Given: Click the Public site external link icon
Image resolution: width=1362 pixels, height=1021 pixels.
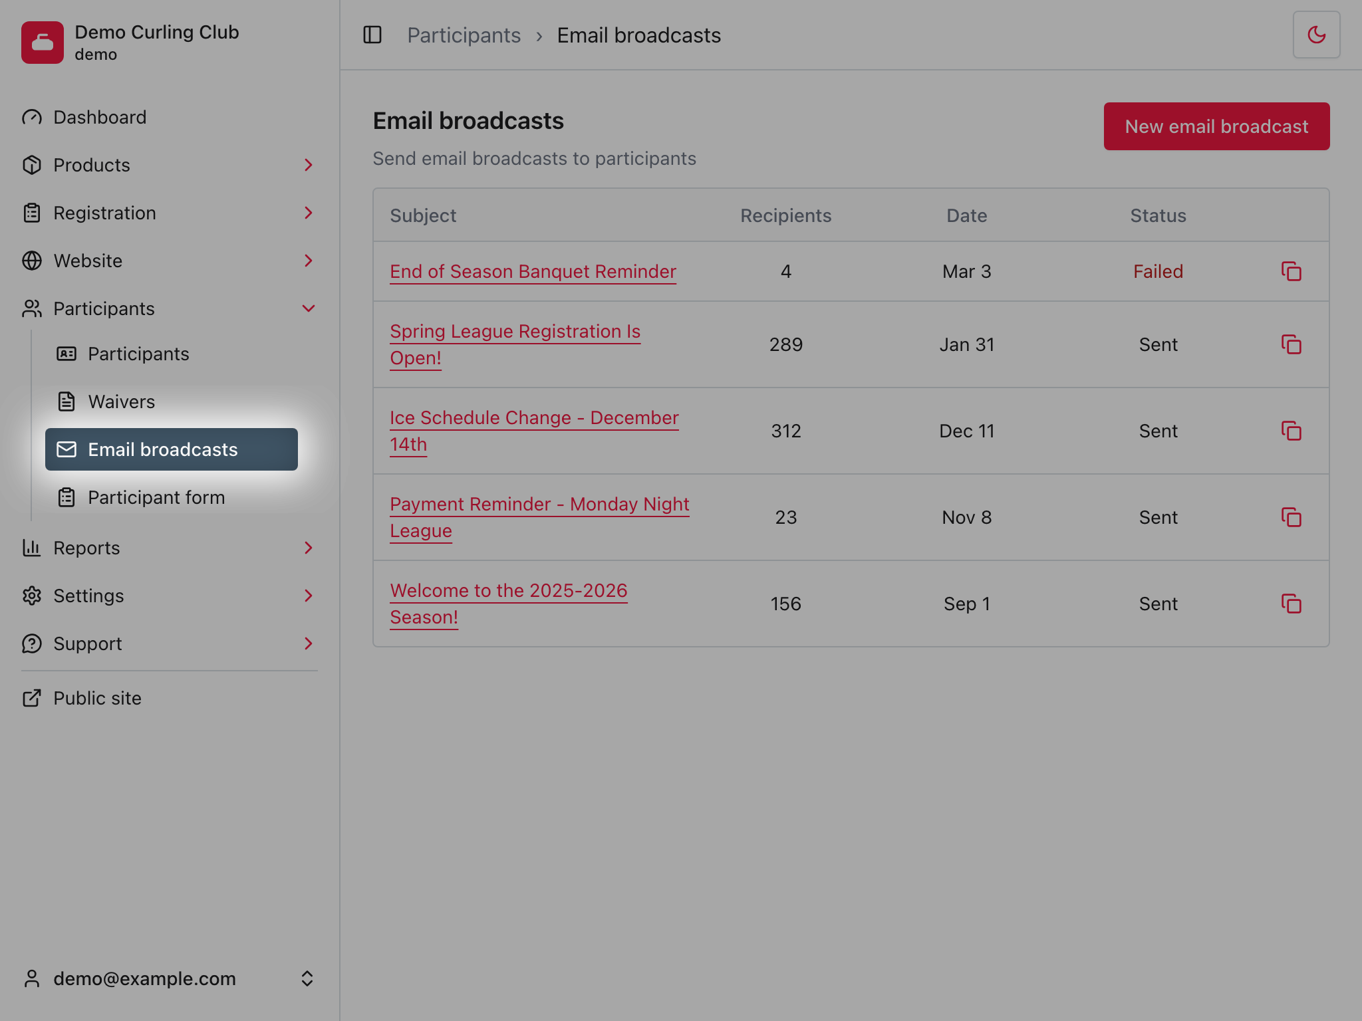Looking at the screenshot, I should 32,698.
